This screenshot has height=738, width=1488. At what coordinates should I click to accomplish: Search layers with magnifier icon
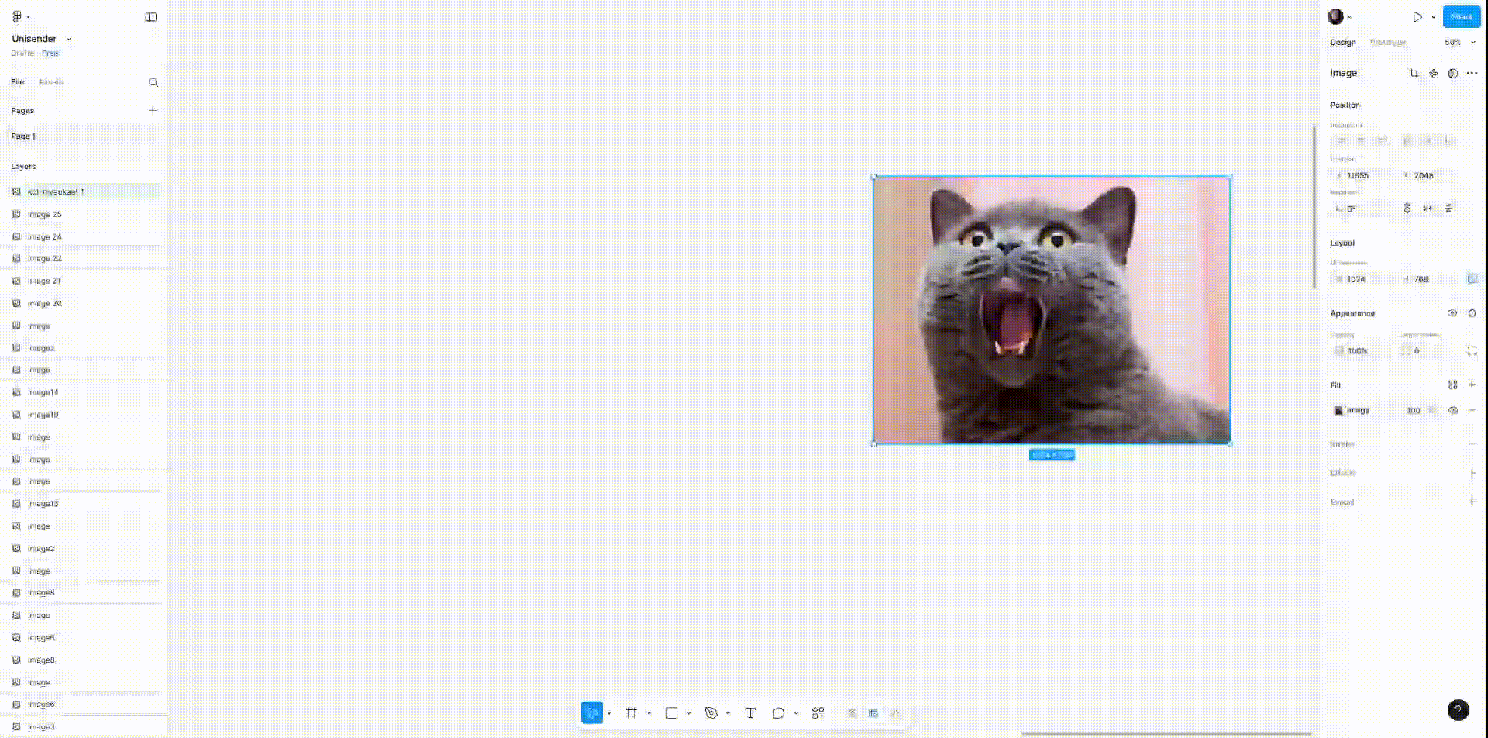[153, 82]
